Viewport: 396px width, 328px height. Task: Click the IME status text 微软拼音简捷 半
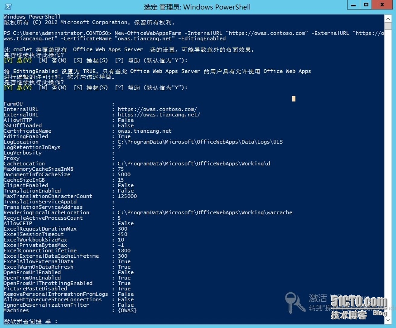(x=27, y=322)
